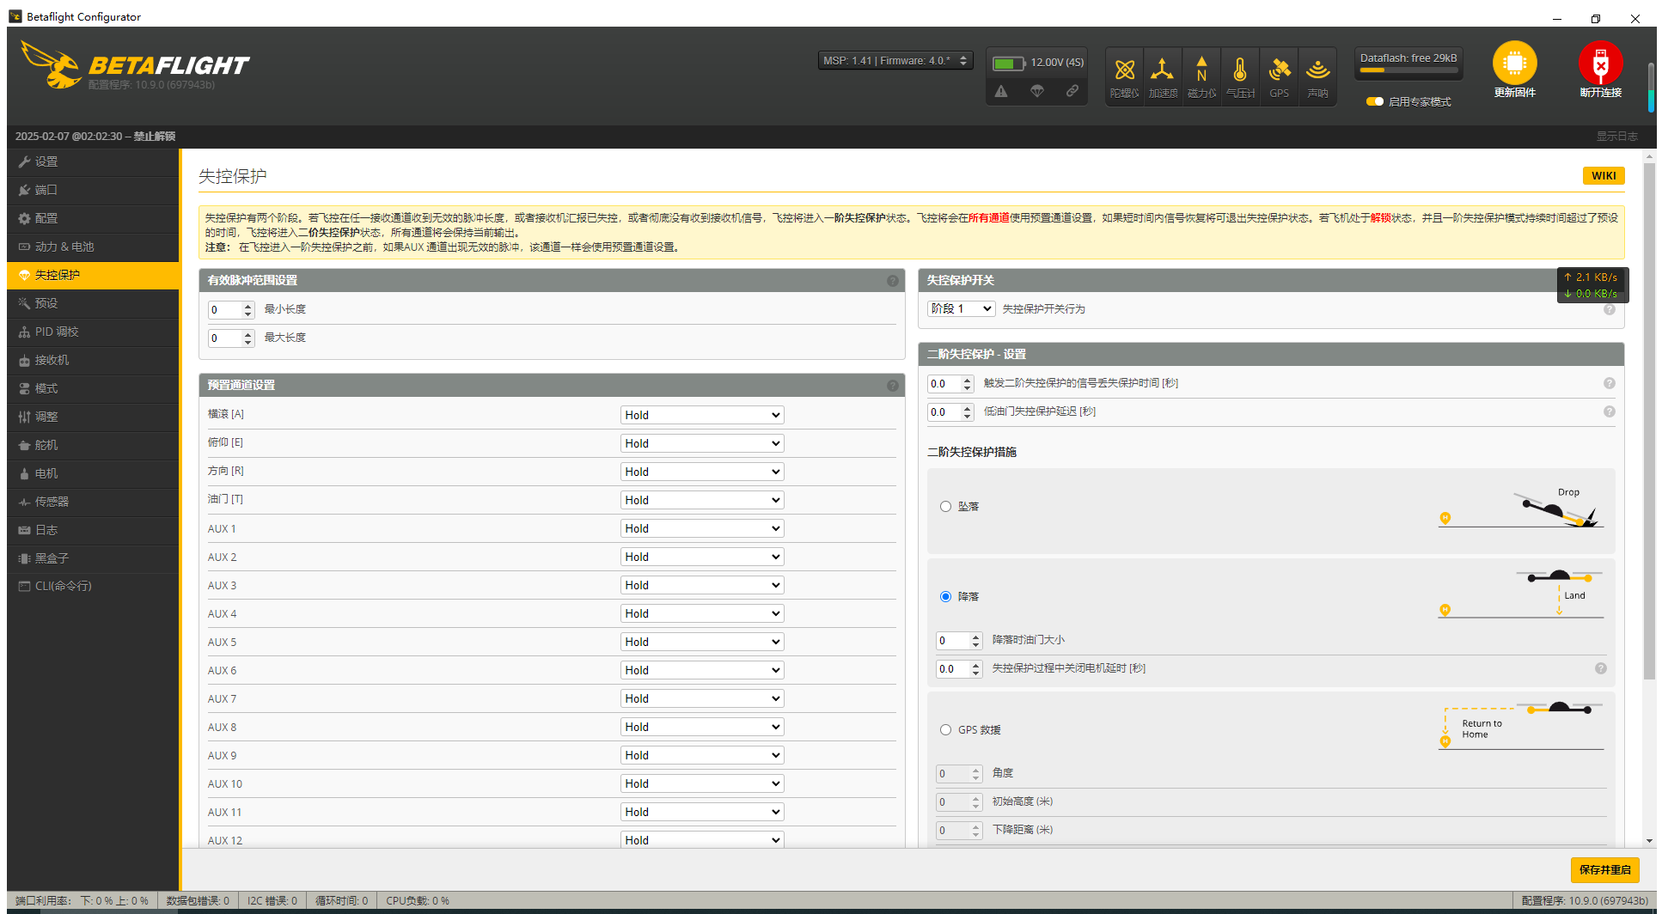Viewport: 1662px width, 914px height.
Task: Click the accelerometer sensor icon
Action: (x=1163, y=70)
